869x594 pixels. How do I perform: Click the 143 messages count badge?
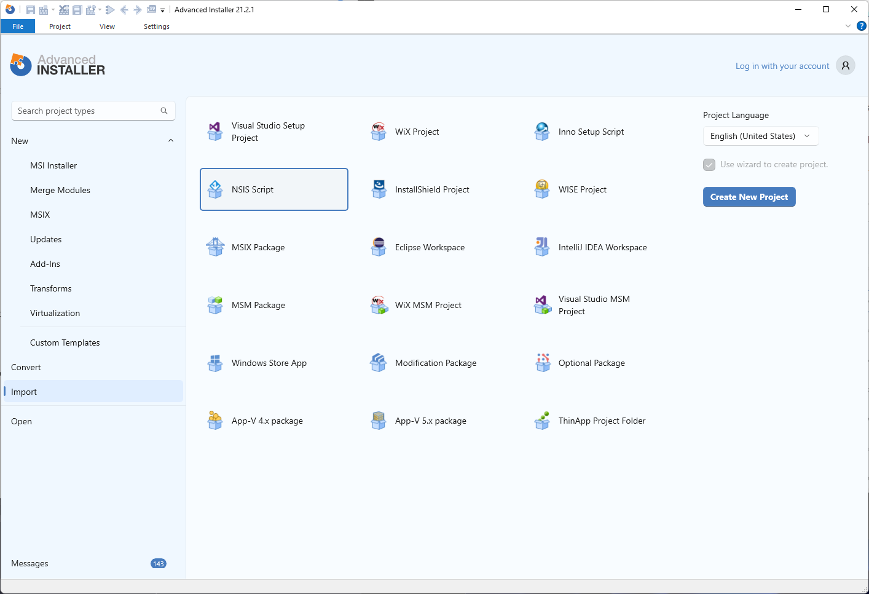point(159,563)
